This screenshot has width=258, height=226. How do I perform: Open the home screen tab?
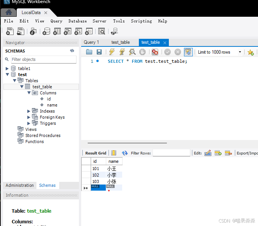pos(8,12)
